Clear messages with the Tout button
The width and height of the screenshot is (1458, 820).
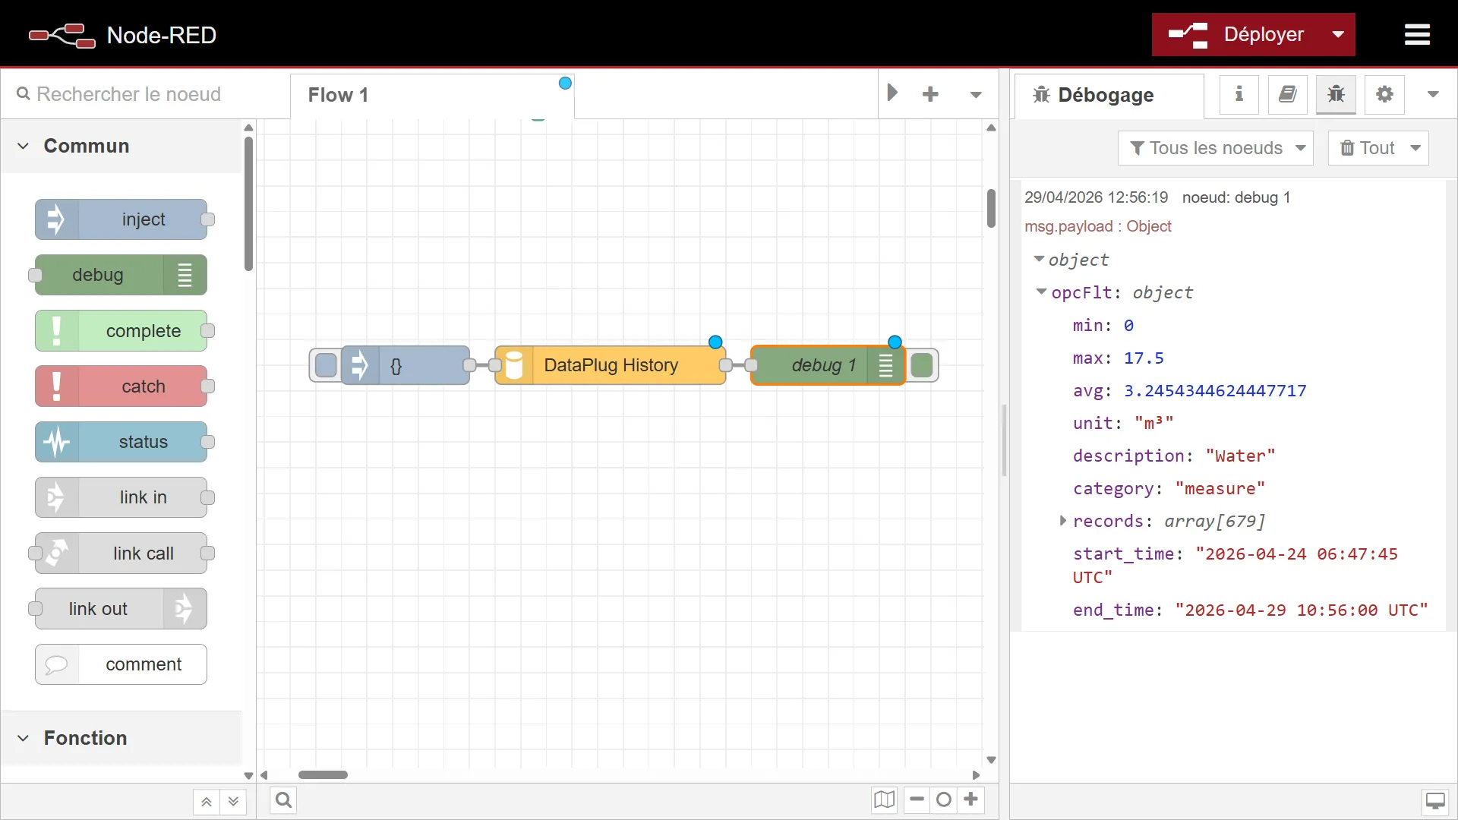coord(1368,148)
